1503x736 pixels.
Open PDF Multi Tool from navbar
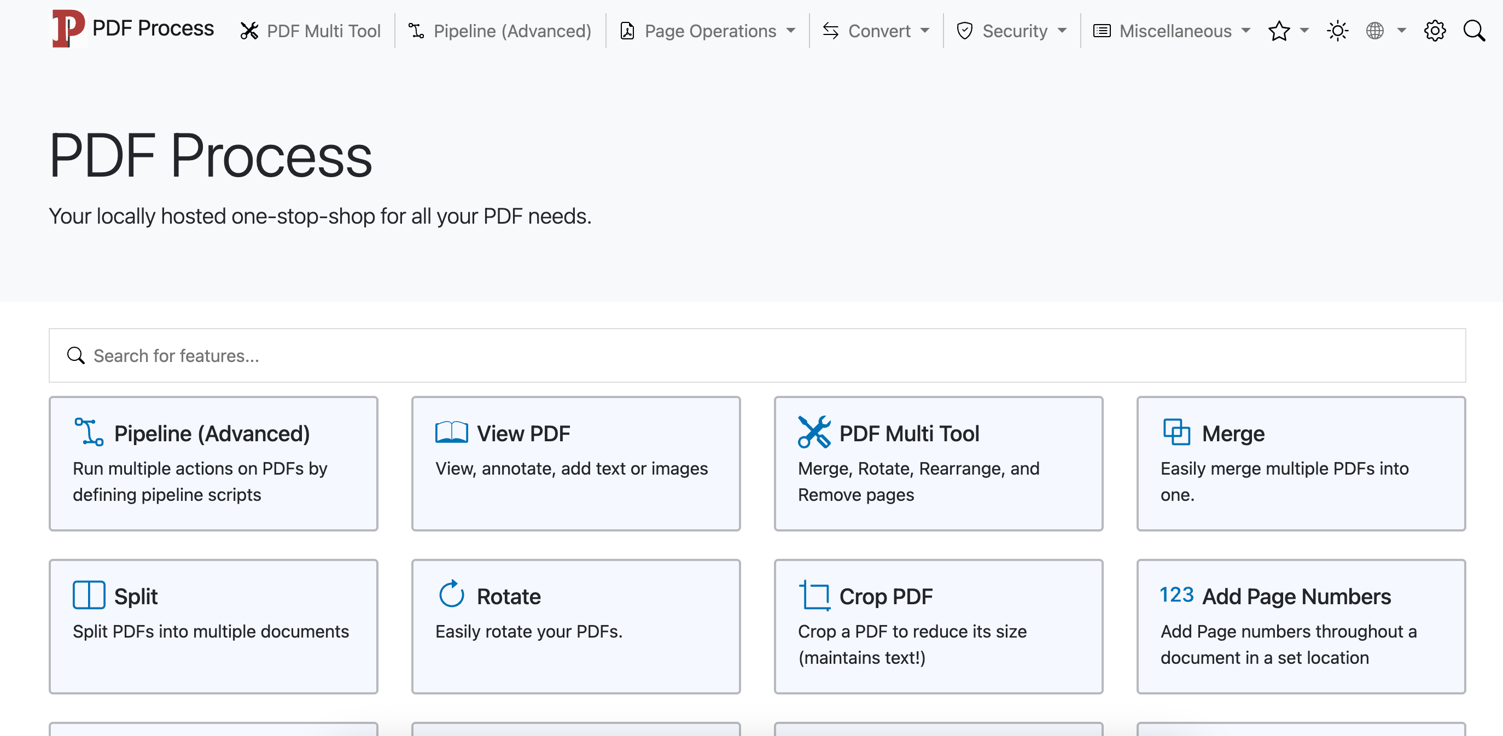(x=311, y=31)
